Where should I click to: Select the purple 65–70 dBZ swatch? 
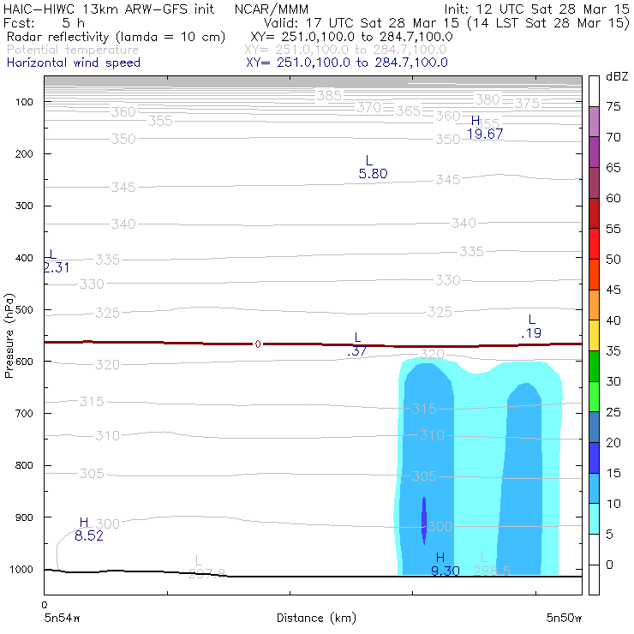(x=594, y=153)
